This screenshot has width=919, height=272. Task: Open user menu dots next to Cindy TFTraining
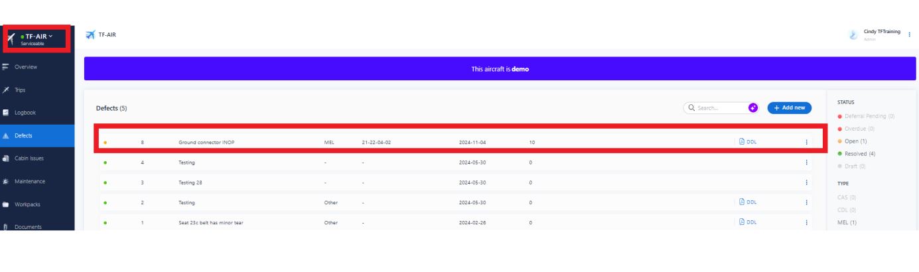tap(909, 34)
